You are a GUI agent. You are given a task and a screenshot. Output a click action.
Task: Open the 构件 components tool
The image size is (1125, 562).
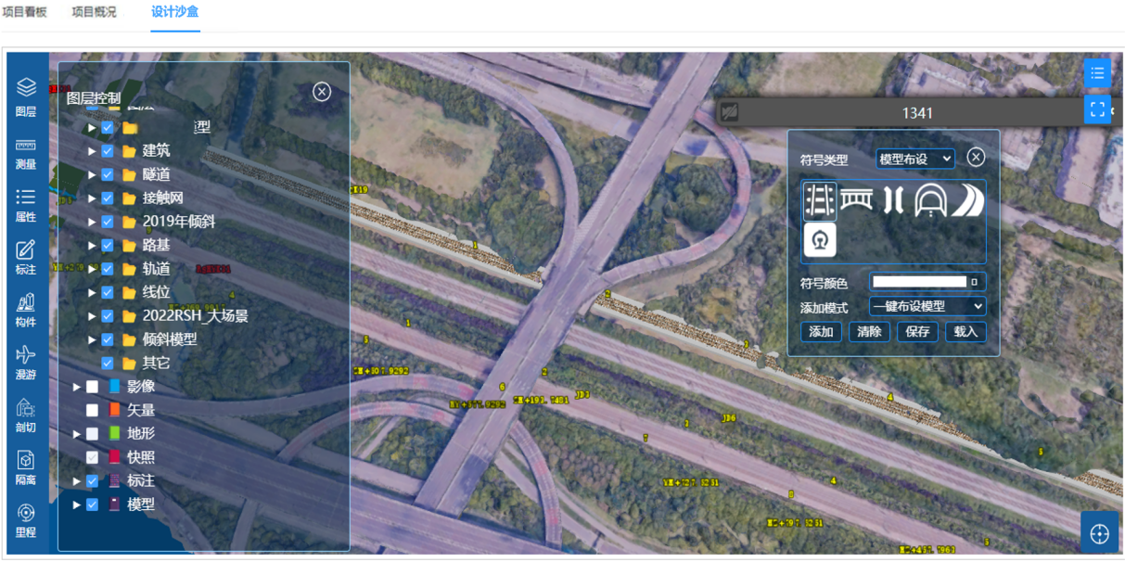coord(26,310)
